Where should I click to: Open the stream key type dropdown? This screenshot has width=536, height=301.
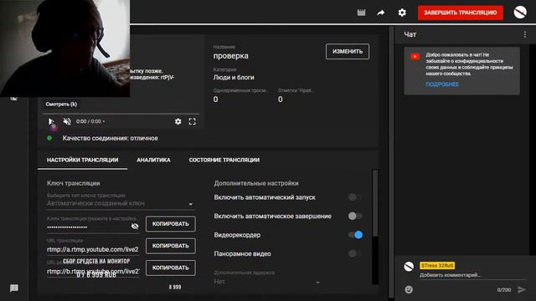click(121, 203)
